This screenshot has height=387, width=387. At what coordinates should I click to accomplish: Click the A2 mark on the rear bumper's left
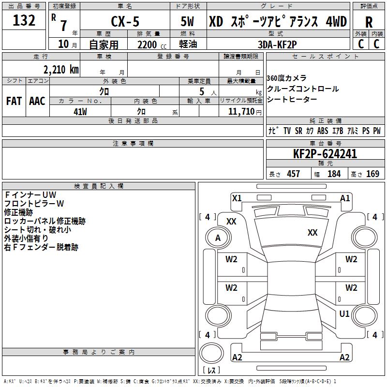[237, 357]
